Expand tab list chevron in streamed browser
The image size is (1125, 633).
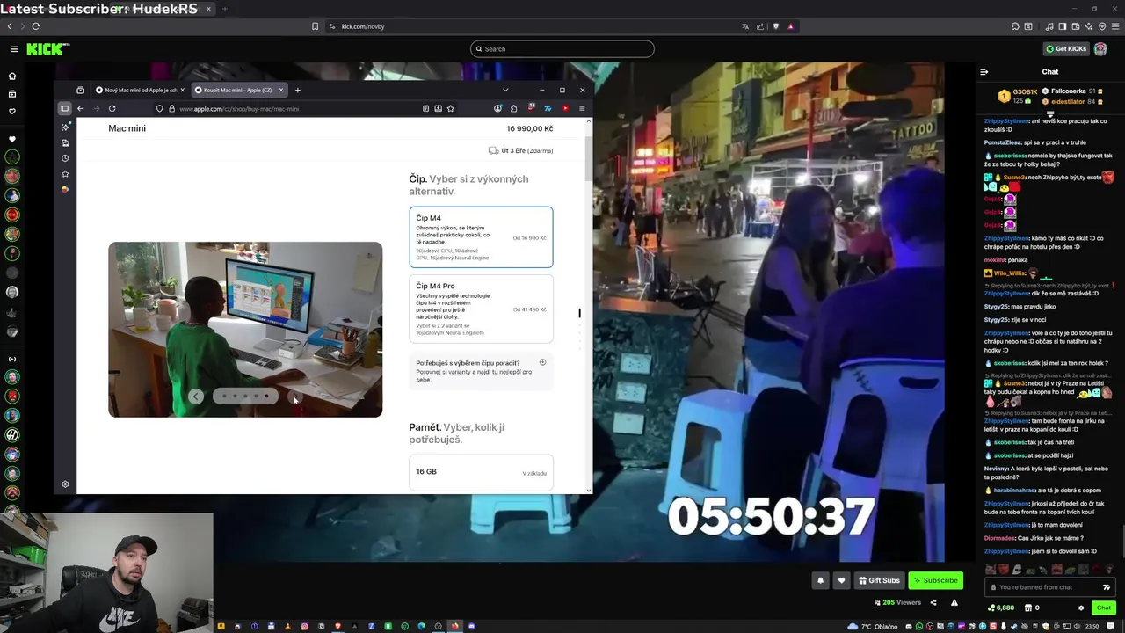505,90
